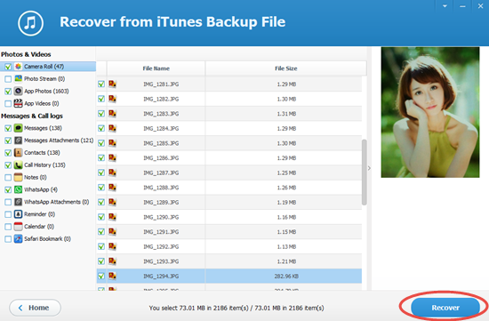
Task: Click the image icon for IMG_1281.JPG
Action: [112, 84]
